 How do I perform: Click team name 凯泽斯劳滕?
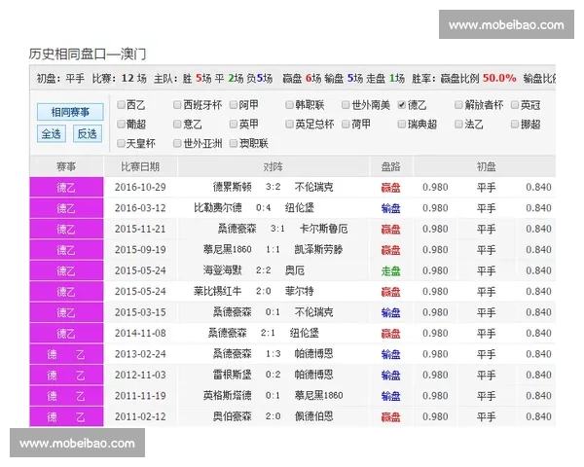[x=319, y=249]
